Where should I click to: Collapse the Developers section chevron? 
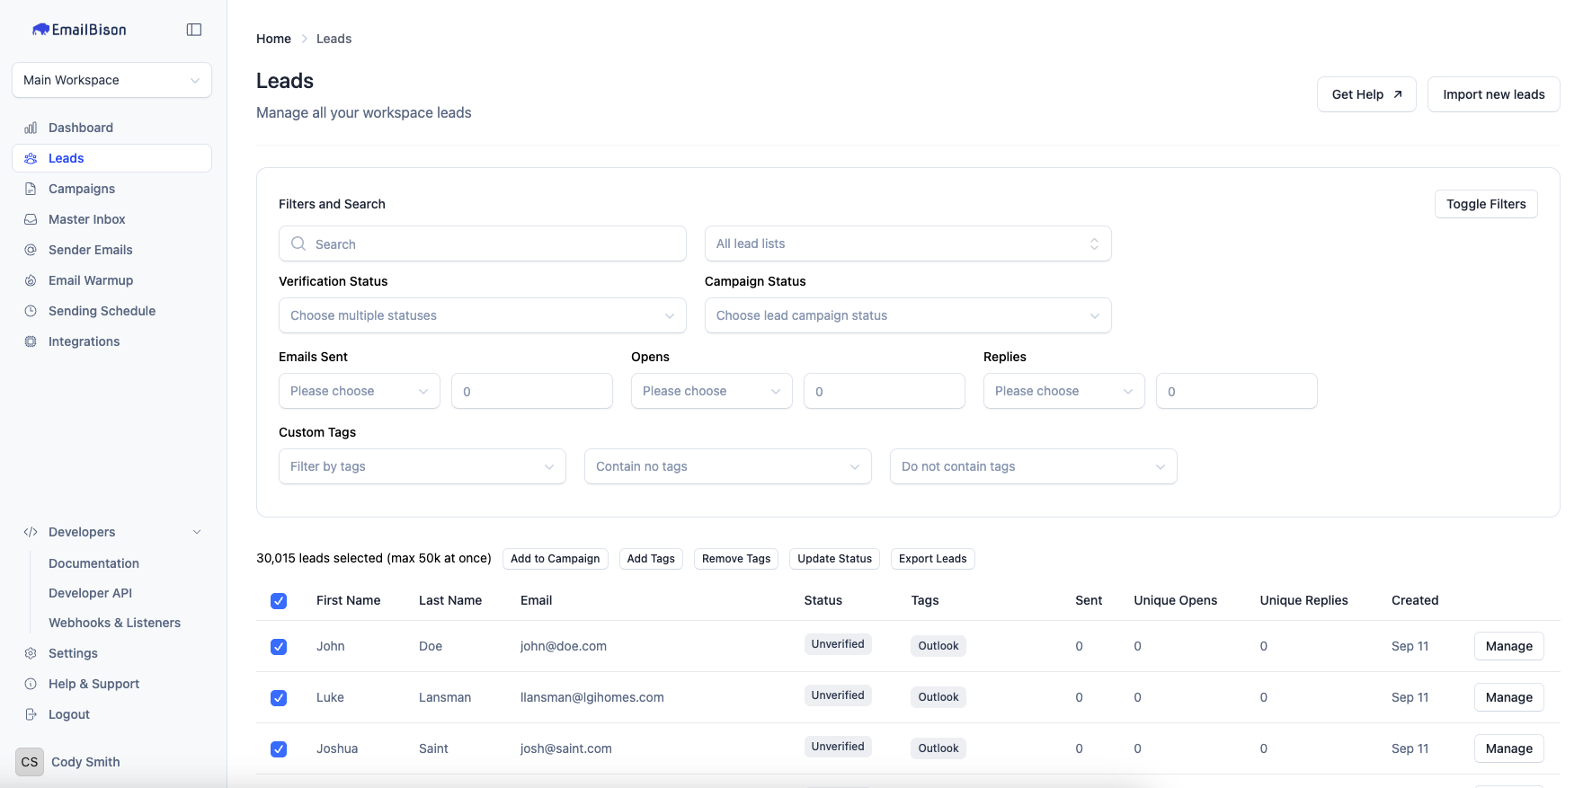click(197, 532)
